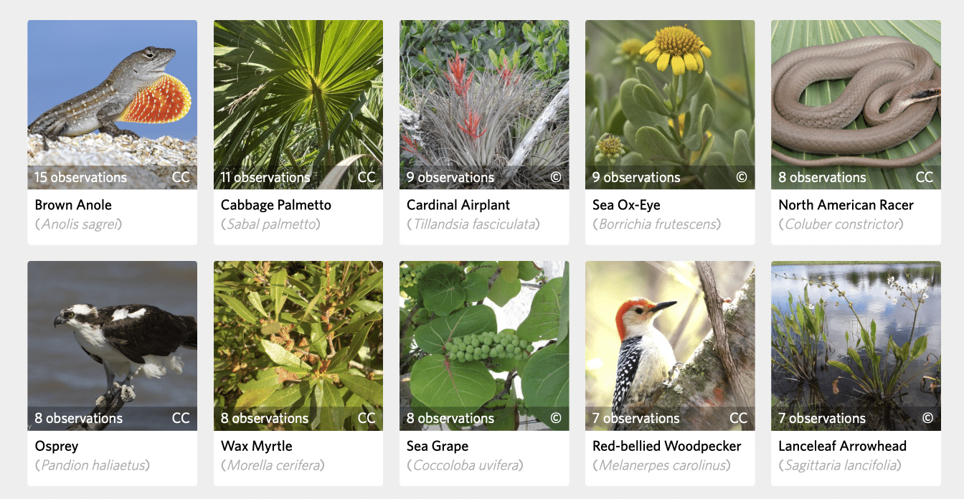The image size is (964, 499).
Task: Click the copyright symbol on Sea Ox-Eye photo
Action: [x=742, y=177]
